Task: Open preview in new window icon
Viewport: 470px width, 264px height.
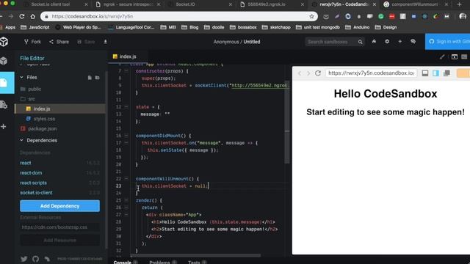Action: click(446, 73)
